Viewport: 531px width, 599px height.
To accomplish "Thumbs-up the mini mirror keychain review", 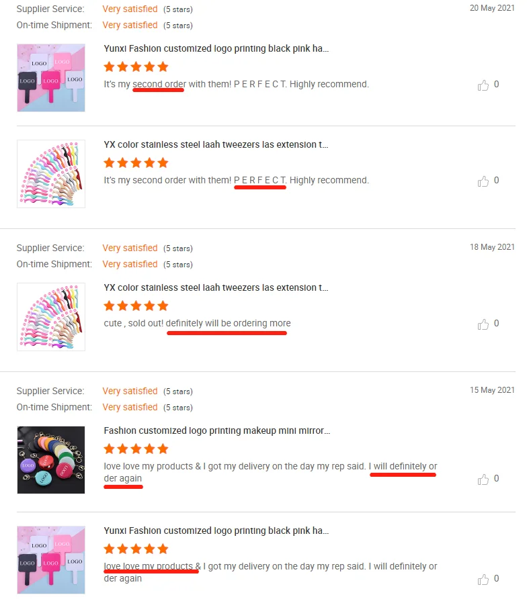I will click(x=483, y=479).
